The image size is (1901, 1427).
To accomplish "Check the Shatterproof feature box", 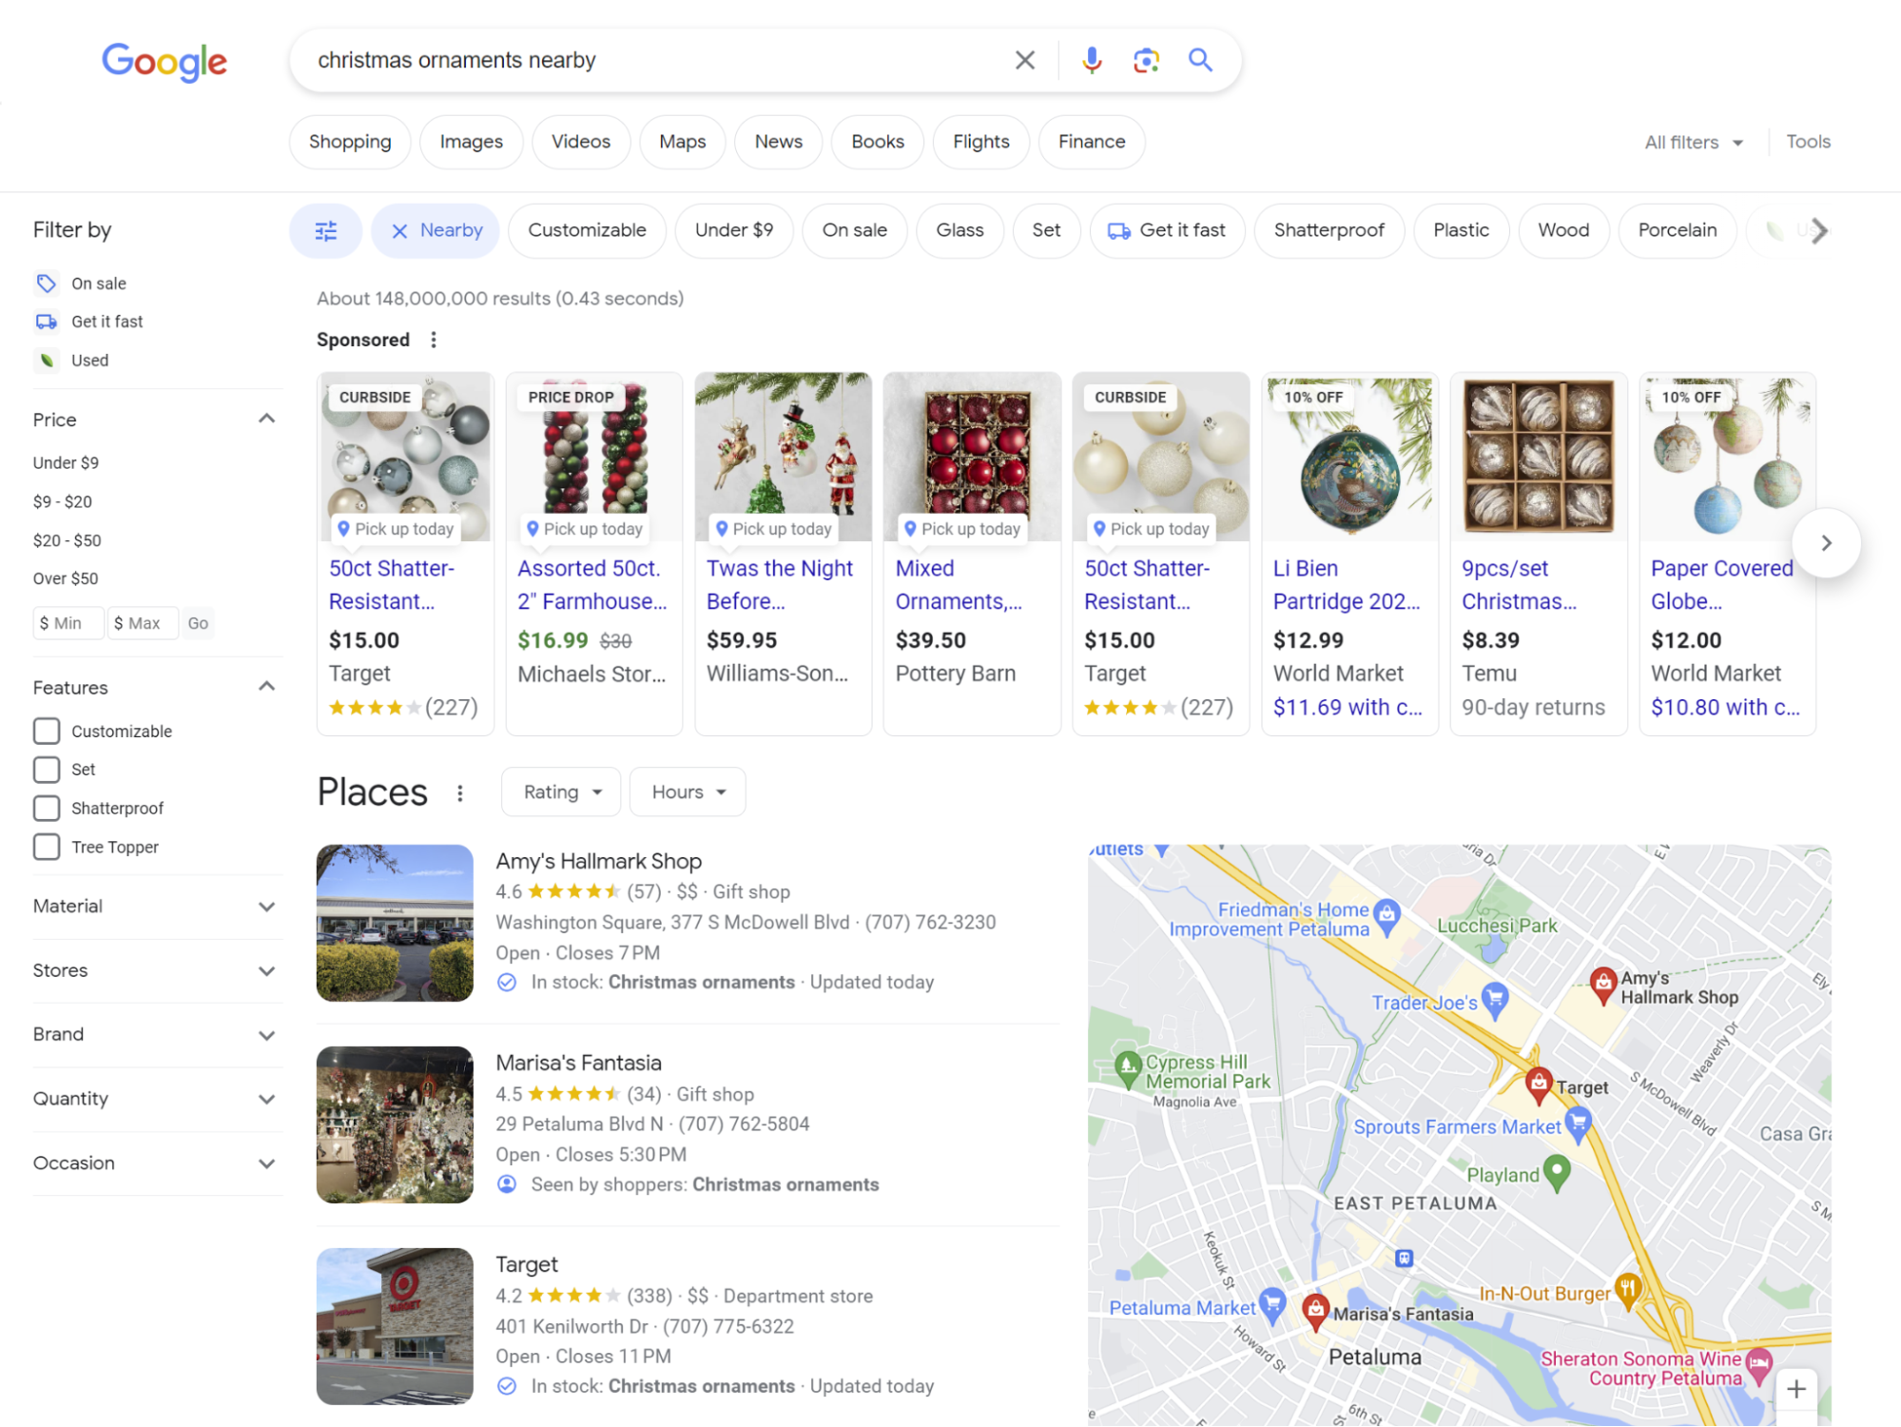I will point(47,808).
